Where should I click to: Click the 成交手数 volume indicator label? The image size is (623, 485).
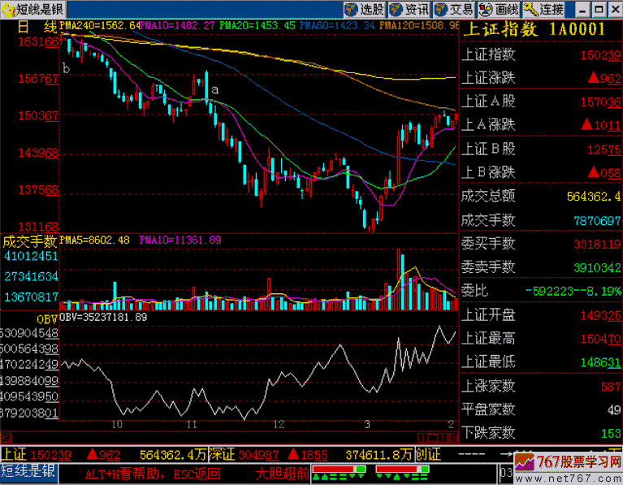30,241
